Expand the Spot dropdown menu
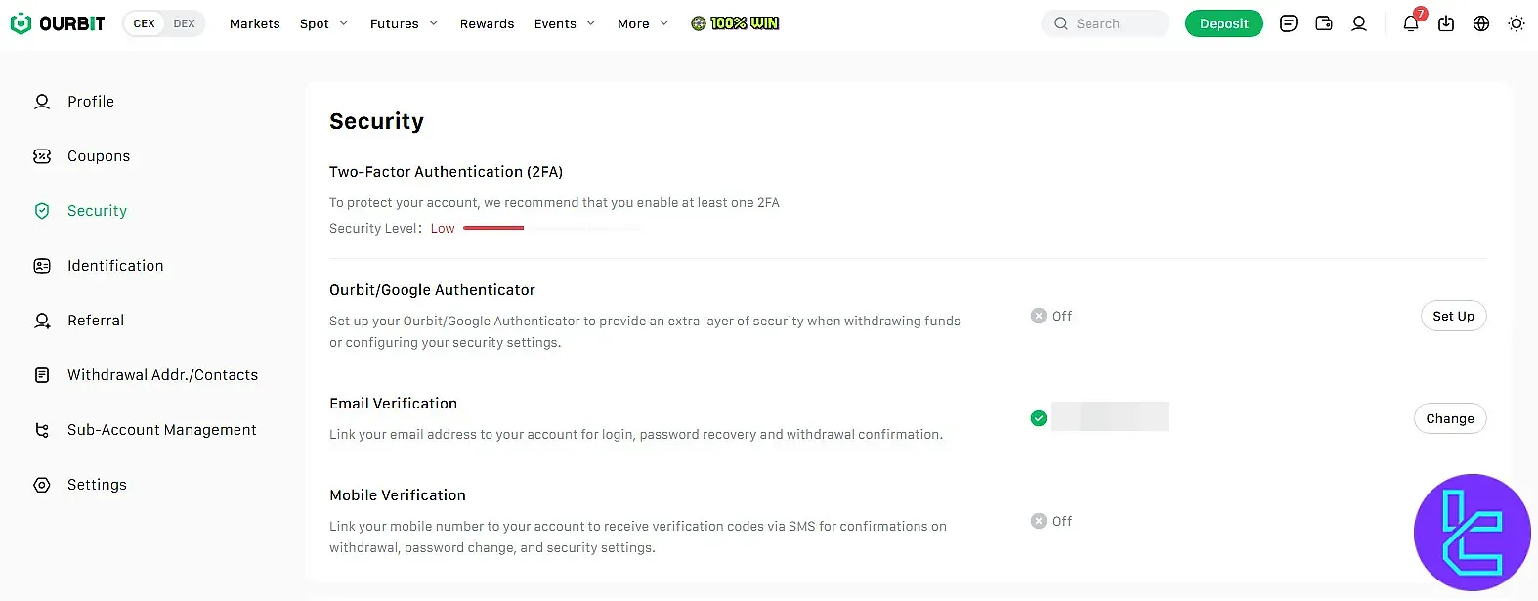This screenshot has height=601, width=1538. [322, 23]
